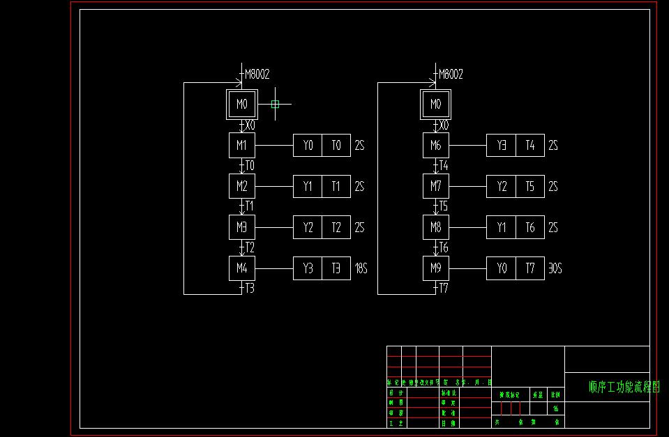Click the 2S text in M3's row
Viewport: 669px width, 437px height.
click(360, 227)
